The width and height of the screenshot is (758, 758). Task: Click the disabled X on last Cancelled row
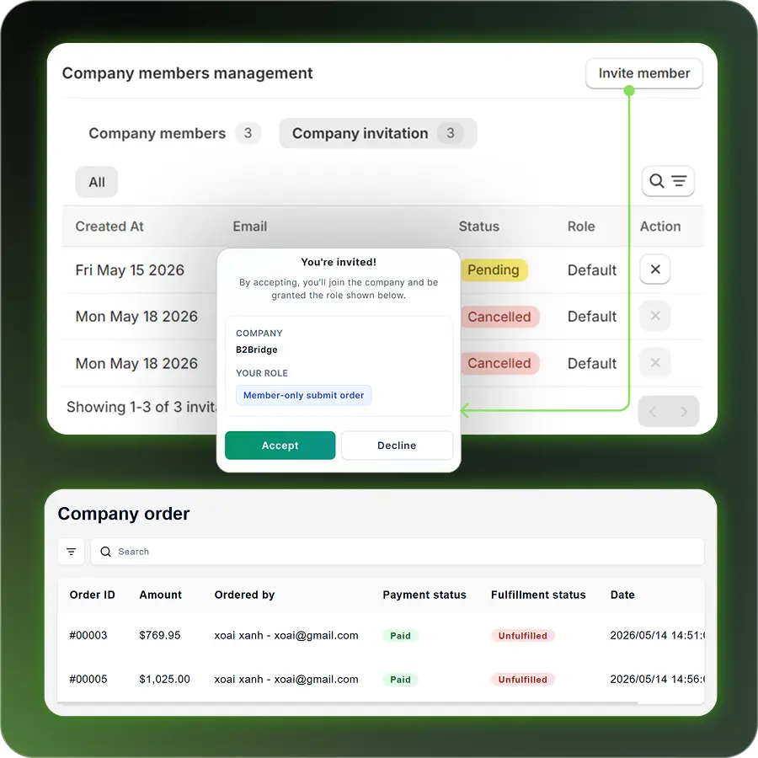coord(655,362)
